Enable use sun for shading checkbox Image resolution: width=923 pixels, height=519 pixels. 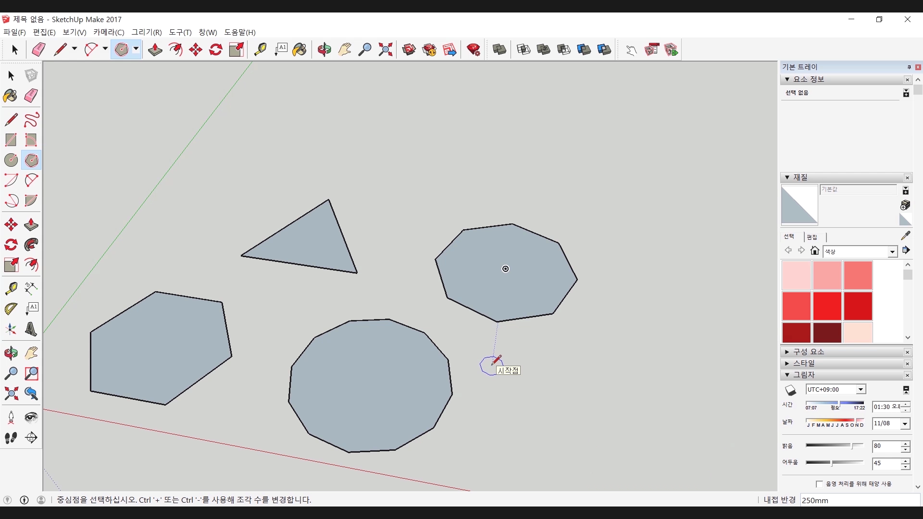tap(819, 484)
